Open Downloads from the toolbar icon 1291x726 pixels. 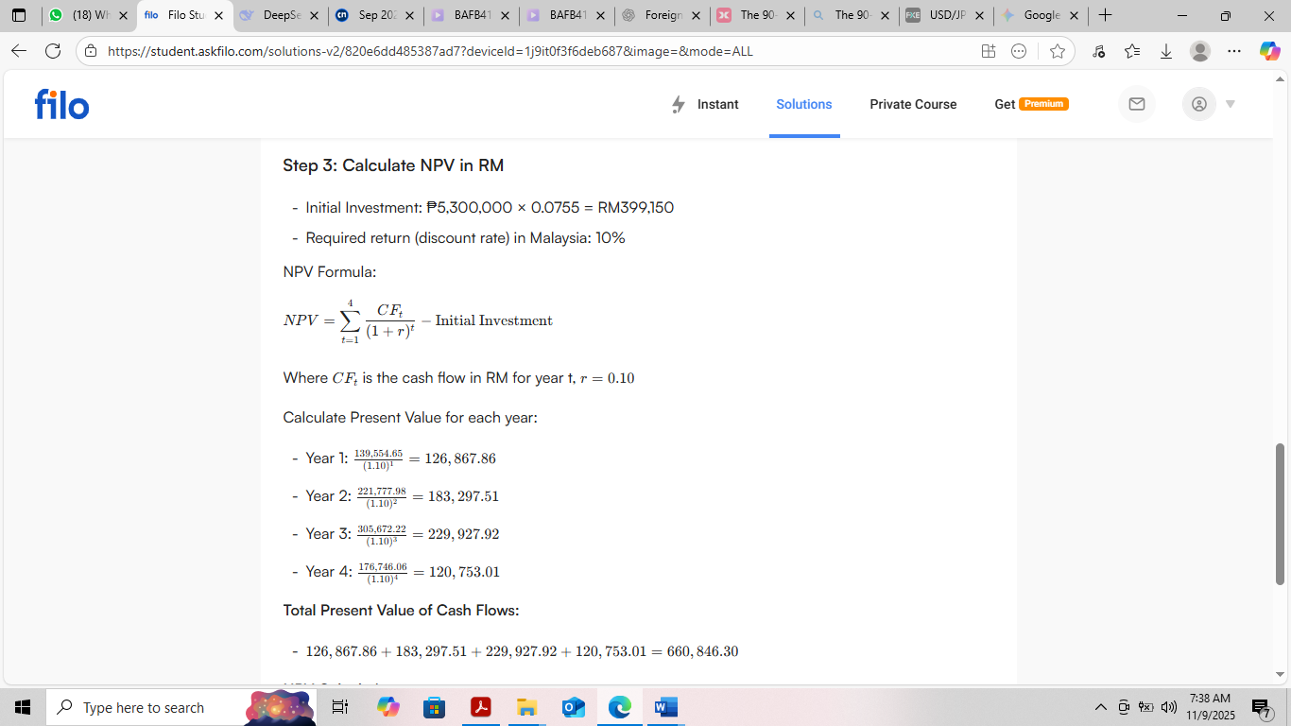pos(1166,51)
